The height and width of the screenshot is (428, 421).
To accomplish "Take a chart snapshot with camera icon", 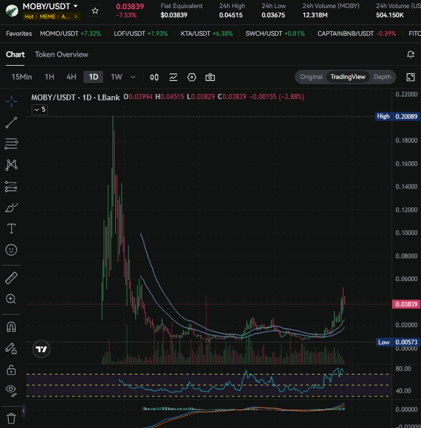I will [x=210, y=77].
